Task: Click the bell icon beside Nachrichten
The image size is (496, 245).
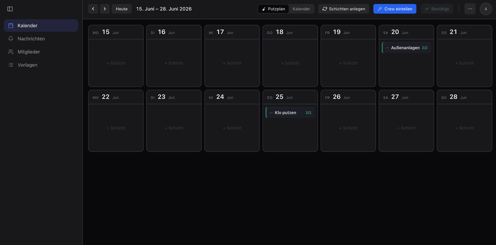Action: pos(11,39)
